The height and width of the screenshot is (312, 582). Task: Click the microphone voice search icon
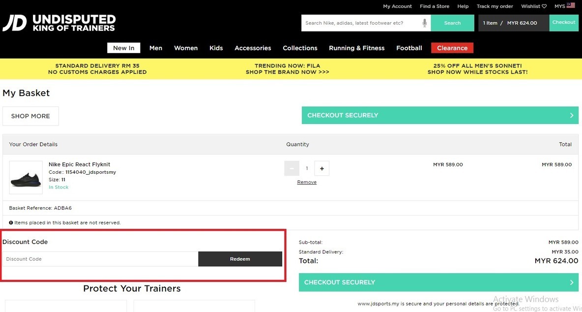(x=425, y=23)
